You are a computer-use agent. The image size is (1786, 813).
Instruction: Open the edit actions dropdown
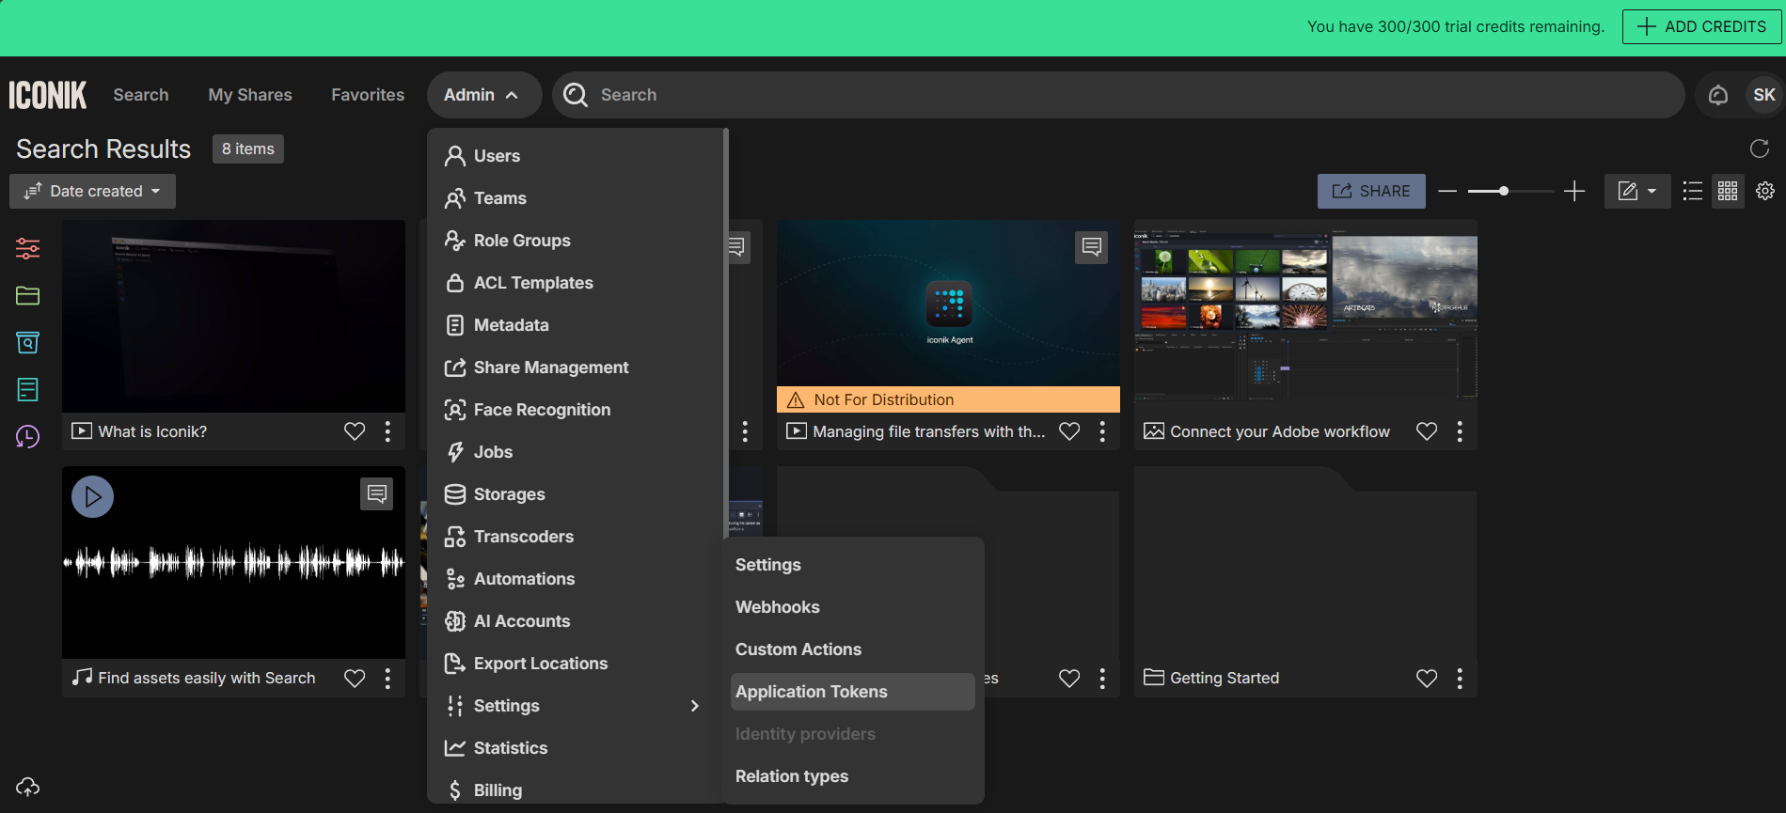coord(1637,191)
